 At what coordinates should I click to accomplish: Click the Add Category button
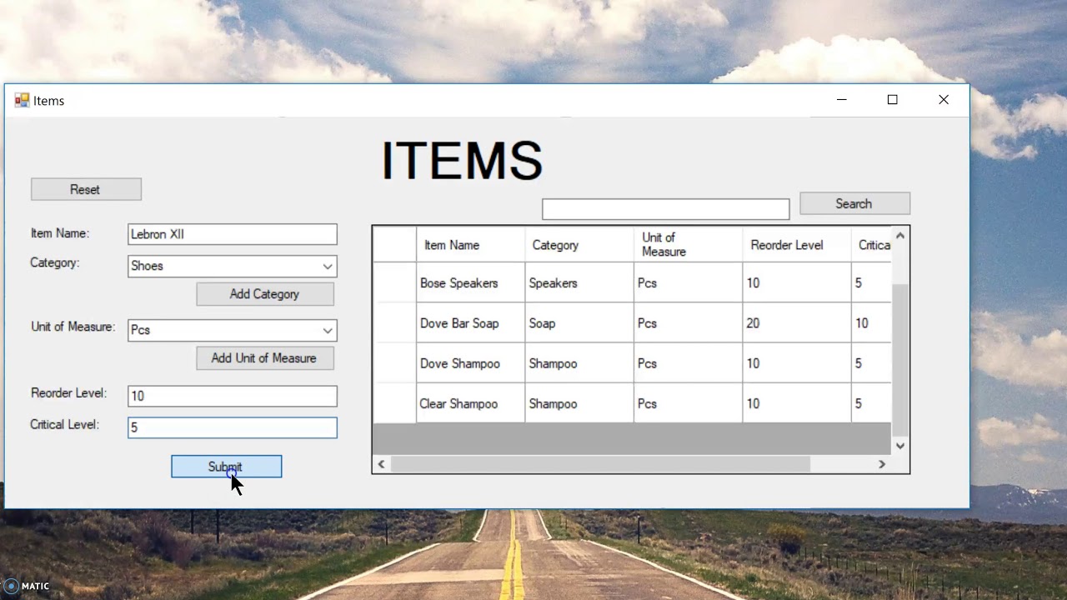pyautogui.click(x=265, y=294)
